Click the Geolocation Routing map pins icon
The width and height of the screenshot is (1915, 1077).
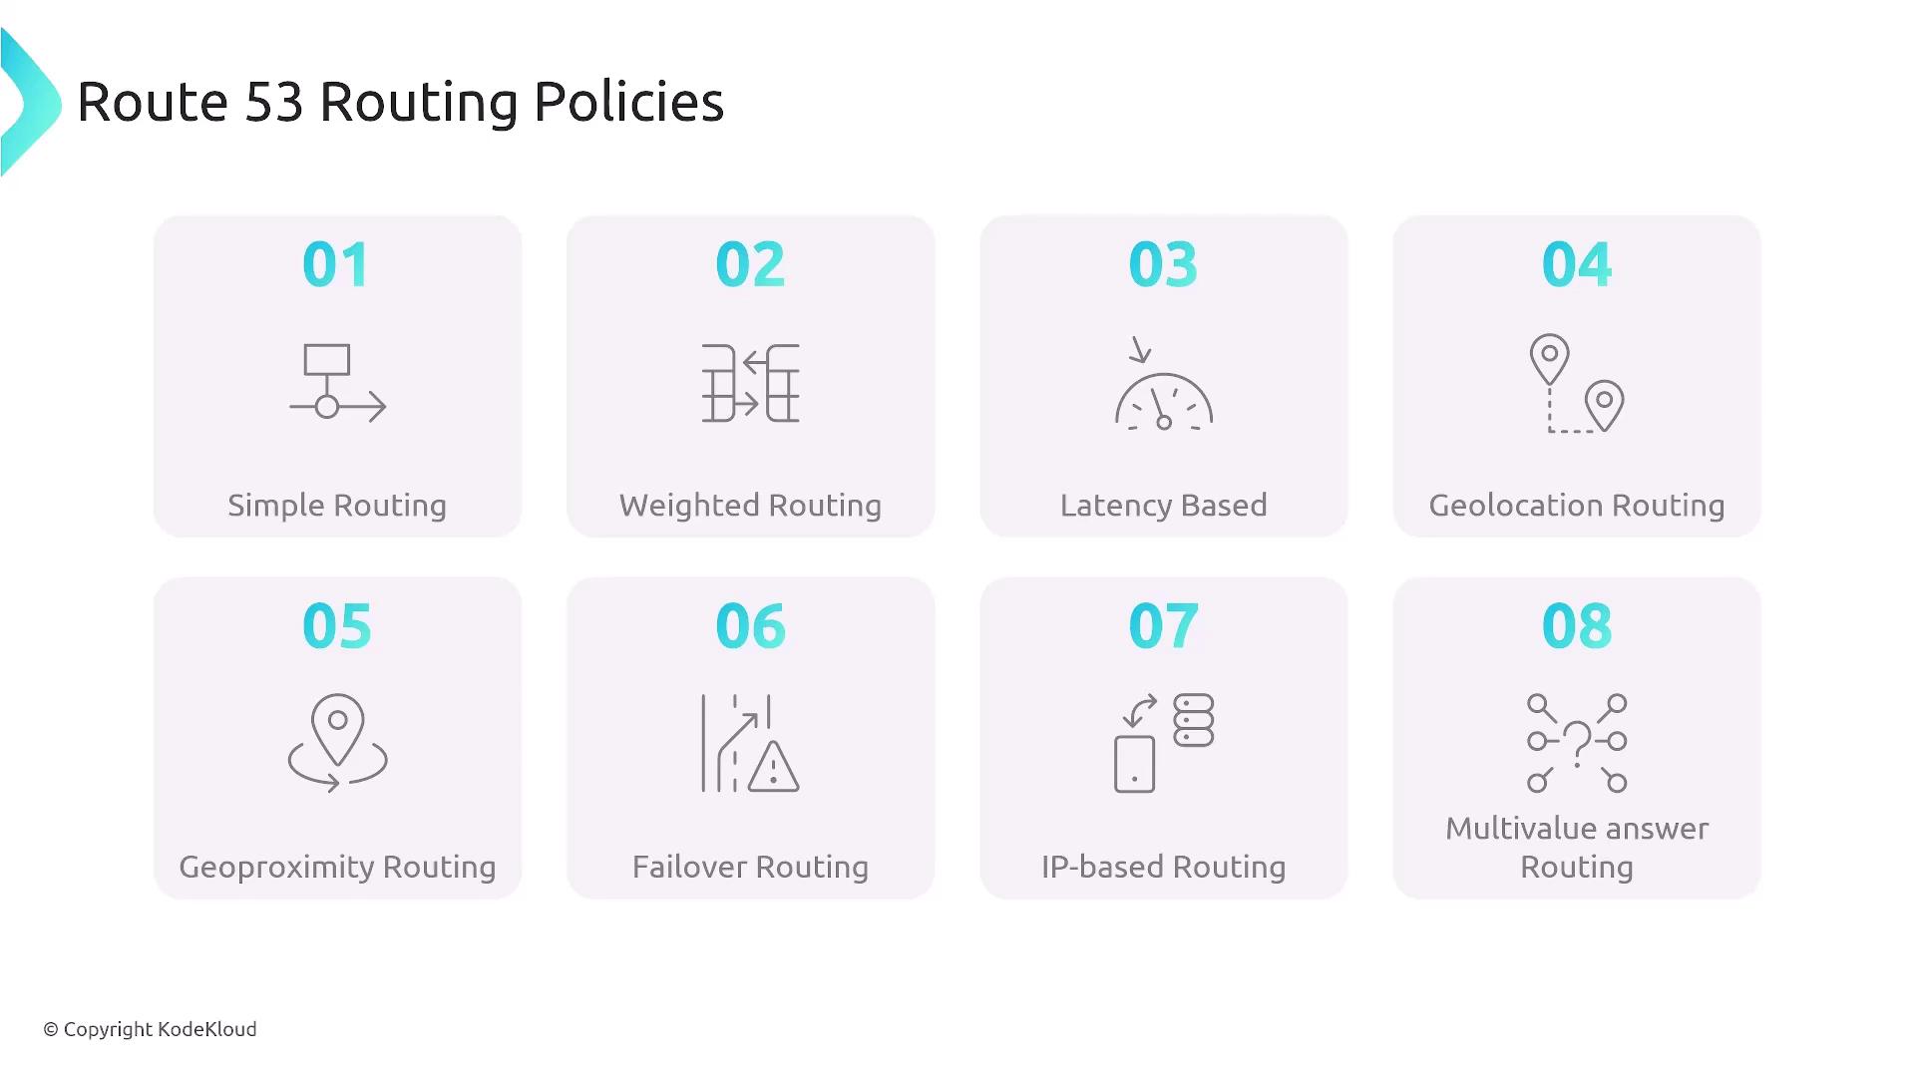[x=1576, y=383]
